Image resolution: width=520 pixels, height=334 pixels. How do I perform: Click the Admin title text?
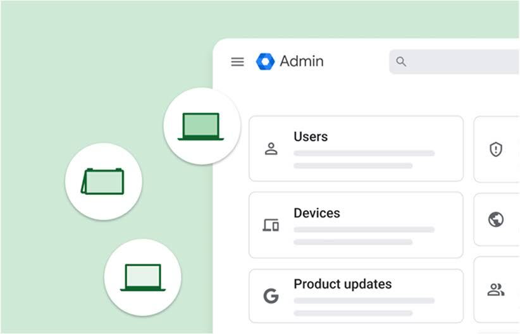click(x=302, y=61)
